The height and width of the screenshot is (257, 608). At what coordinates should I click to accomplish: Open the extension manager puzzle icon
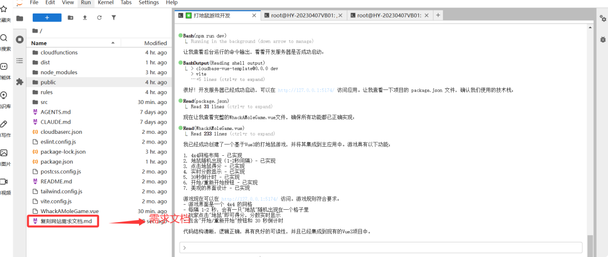click(20, 82)
